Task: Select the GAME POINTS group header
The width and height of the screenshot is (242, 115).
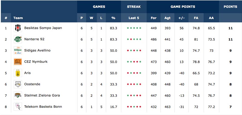Action: 183,7
